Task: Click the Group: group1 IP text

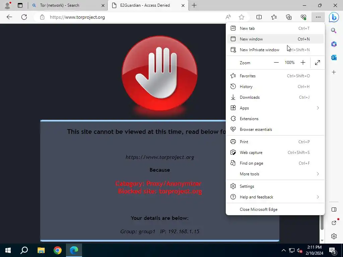Action: coord(160,232)
